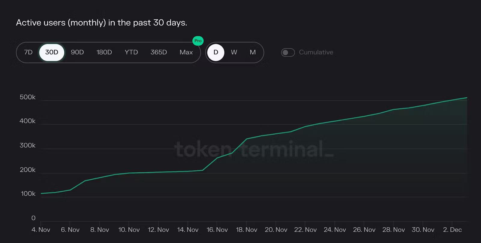This screenshot has height=243, width=481.
Task: Select the 7D time range
Action: click(28, 52)
